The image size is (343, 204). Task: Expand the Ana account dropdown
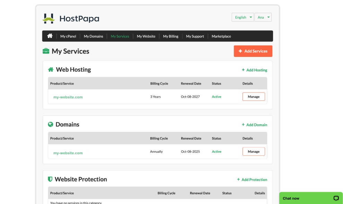263,17
